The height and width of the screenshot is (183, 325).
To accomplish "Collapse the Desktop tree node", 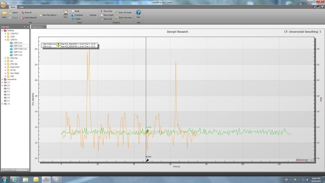I will point(2,30).
